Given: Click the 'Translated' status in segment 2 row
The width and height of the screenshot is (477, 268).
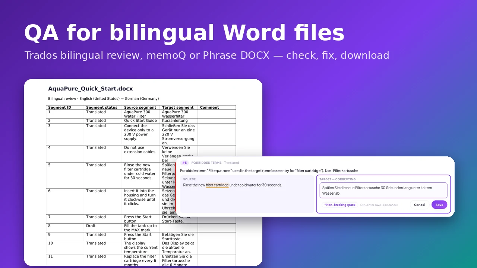Looking at the screenshot, I should pos(103,121).
